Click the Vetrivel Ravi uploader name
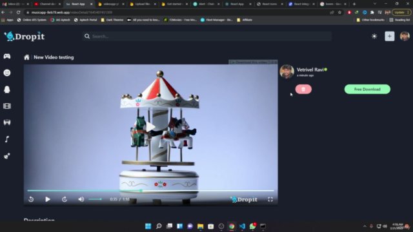This screenshot has width=413, height=232. (310, 70)
